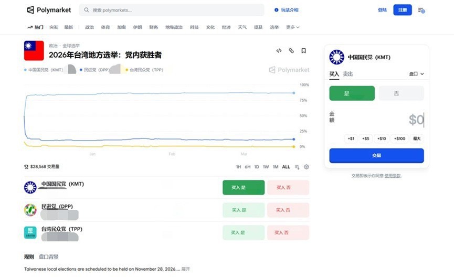Open the 更多 categories dropdown
The height and width of the screenshot is (278, 454).
[292, 27]
